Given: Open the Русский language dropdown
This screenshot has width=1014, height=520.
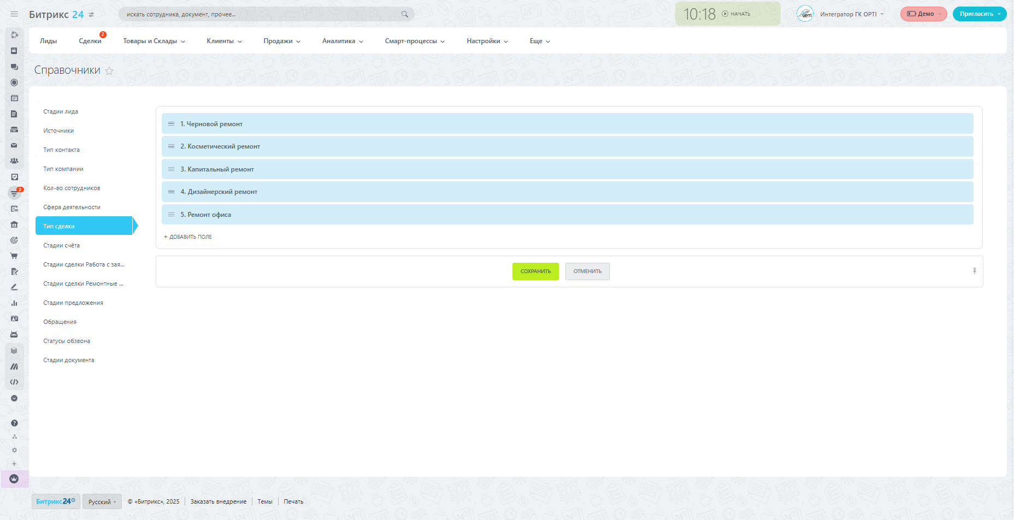Looking at the screenshot, I should tap(102, 501).
